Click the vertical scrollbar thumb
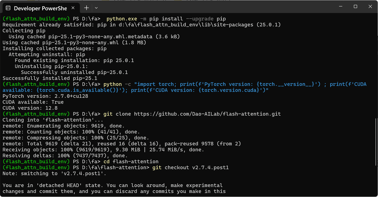378x197 pixels. point(376,141)
